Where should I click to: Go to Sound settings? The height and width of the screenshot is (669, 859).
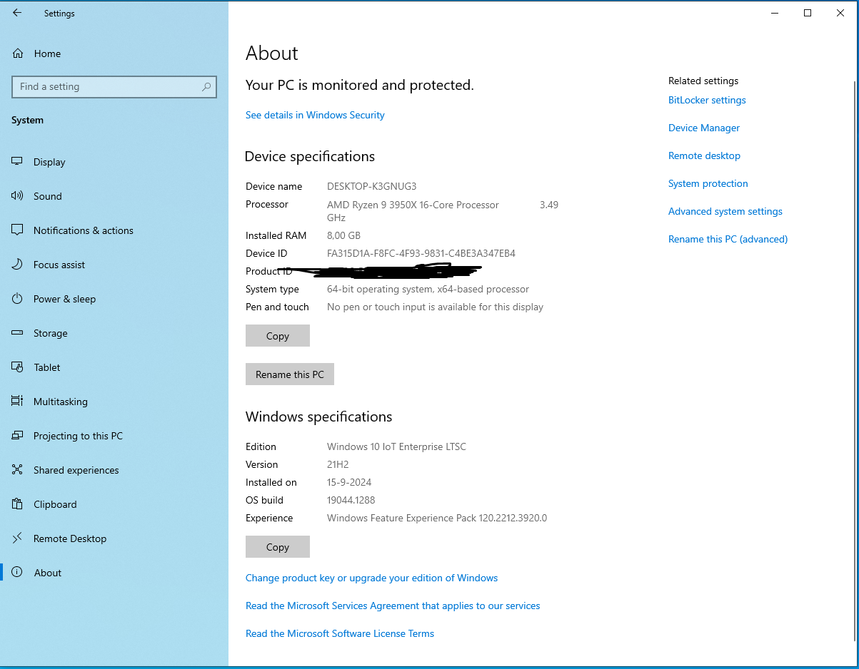(114, 196)
